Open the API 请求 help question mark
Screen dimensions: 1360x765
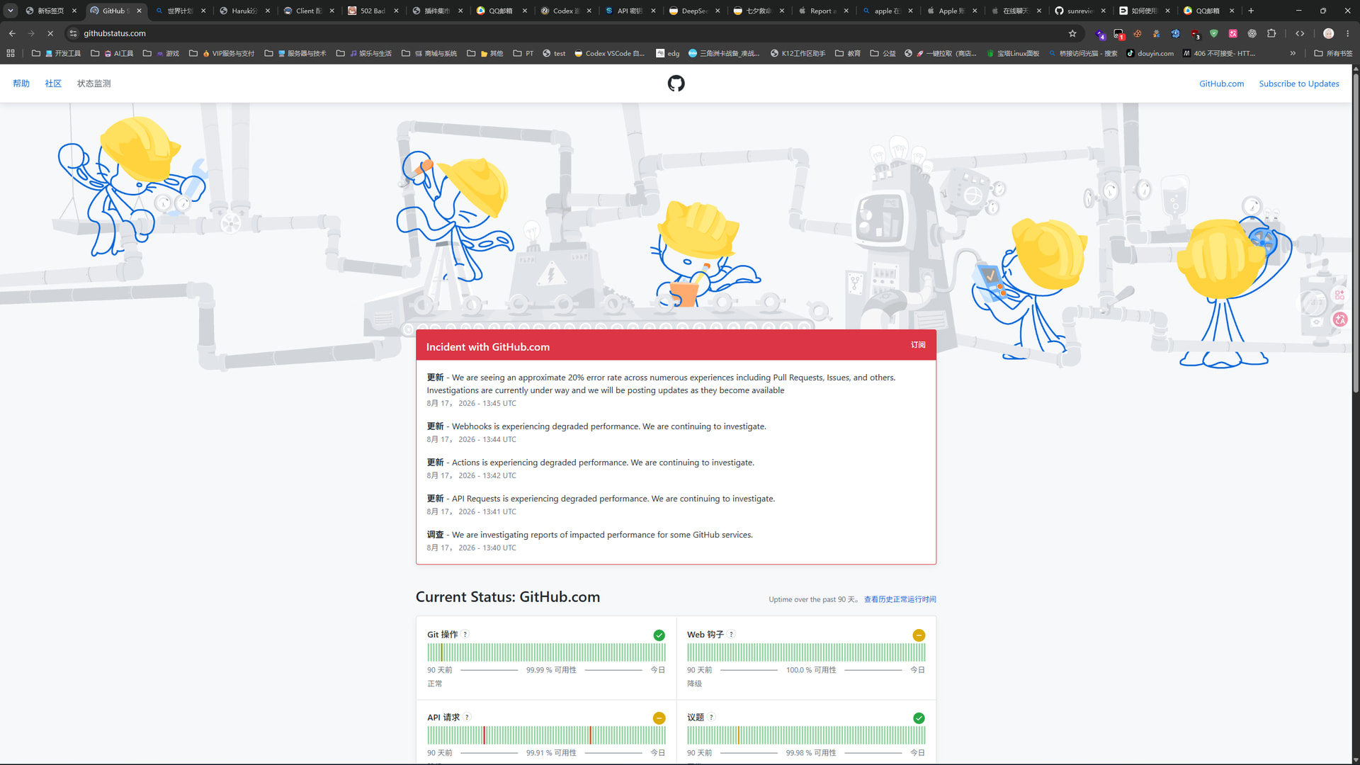tap(467, 718)
